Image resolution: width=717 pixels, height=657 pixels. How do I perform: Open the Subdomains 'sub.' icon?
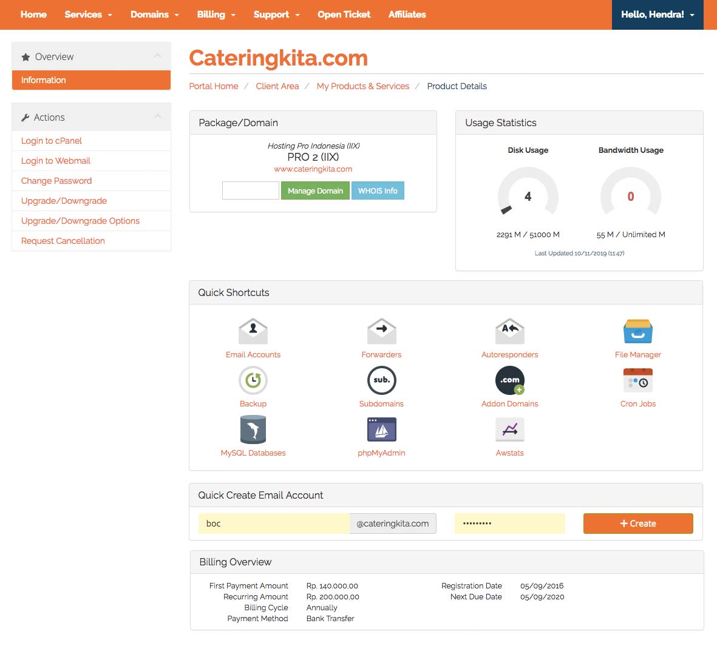[381, 380]
